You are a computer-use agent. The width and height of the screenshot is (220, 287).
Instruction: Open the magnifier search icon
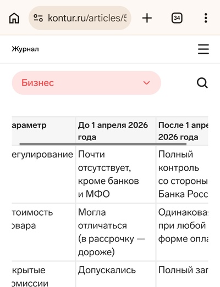coord(202,83)
